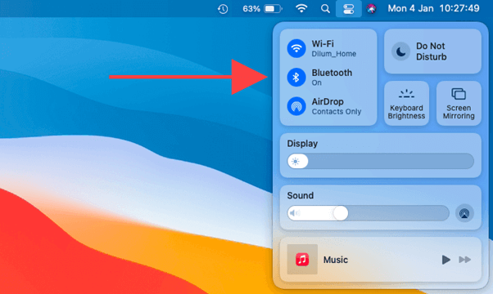Toggle Bluetooth using its blue icon
493x294 pixels.
pyautogui.click(x=296, y=77)
